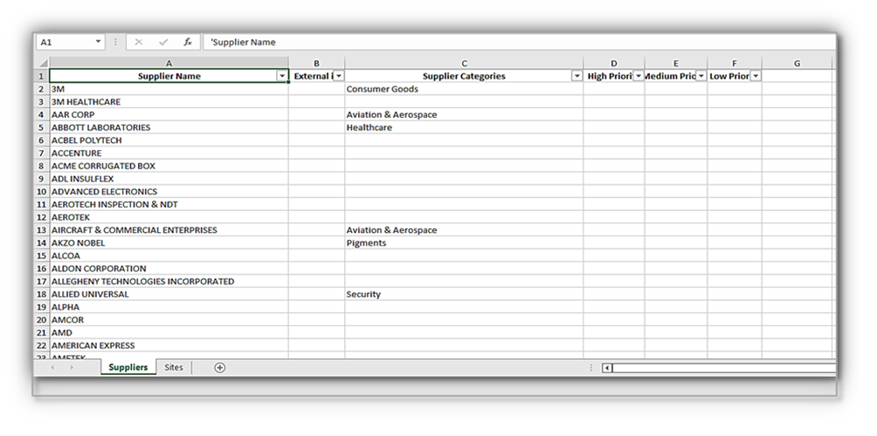Select the Pigments category cell

point(464,242)
